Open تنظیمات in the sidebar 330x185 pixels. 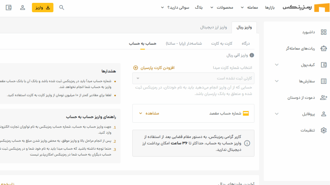[308, 130]
